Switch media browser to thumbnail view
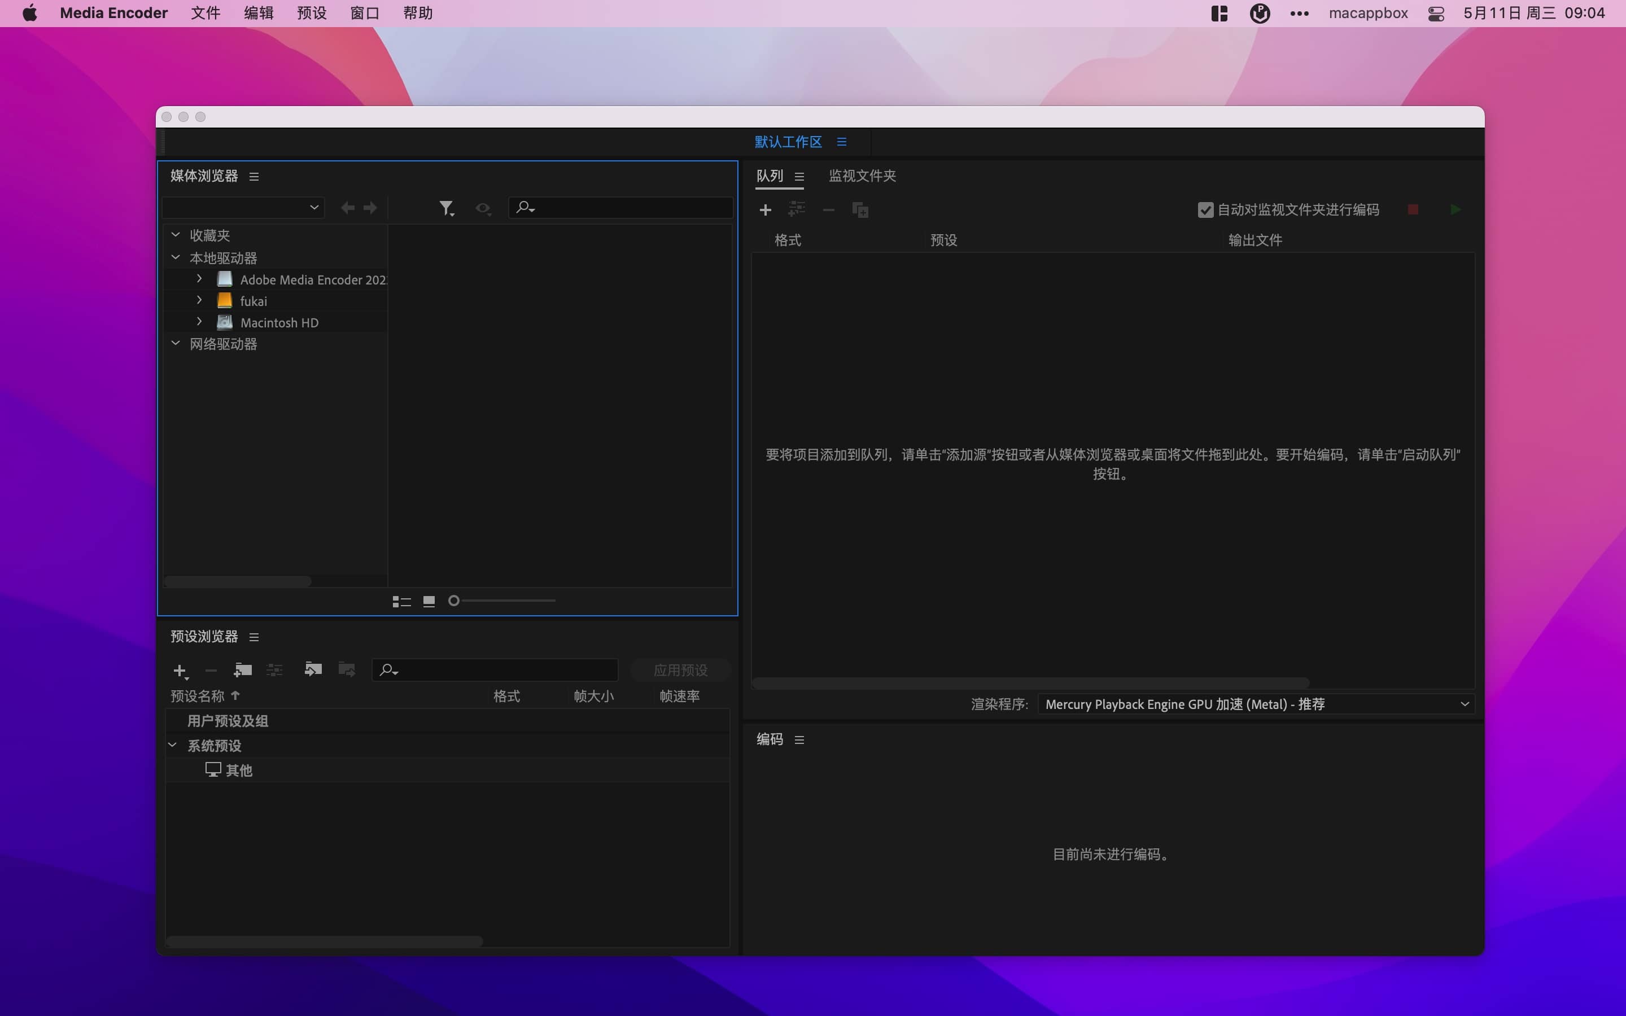 click(429, 601)
